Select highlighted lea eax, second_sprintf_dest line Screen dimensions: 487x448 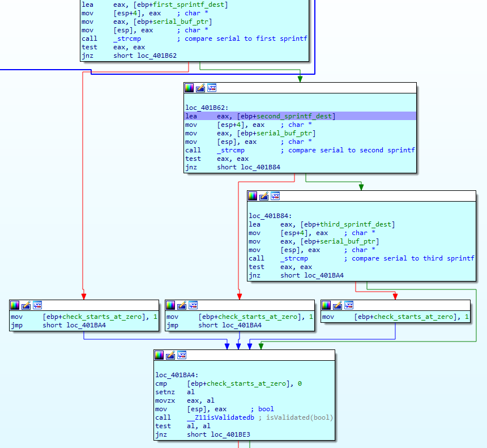(x=300, y=116)
